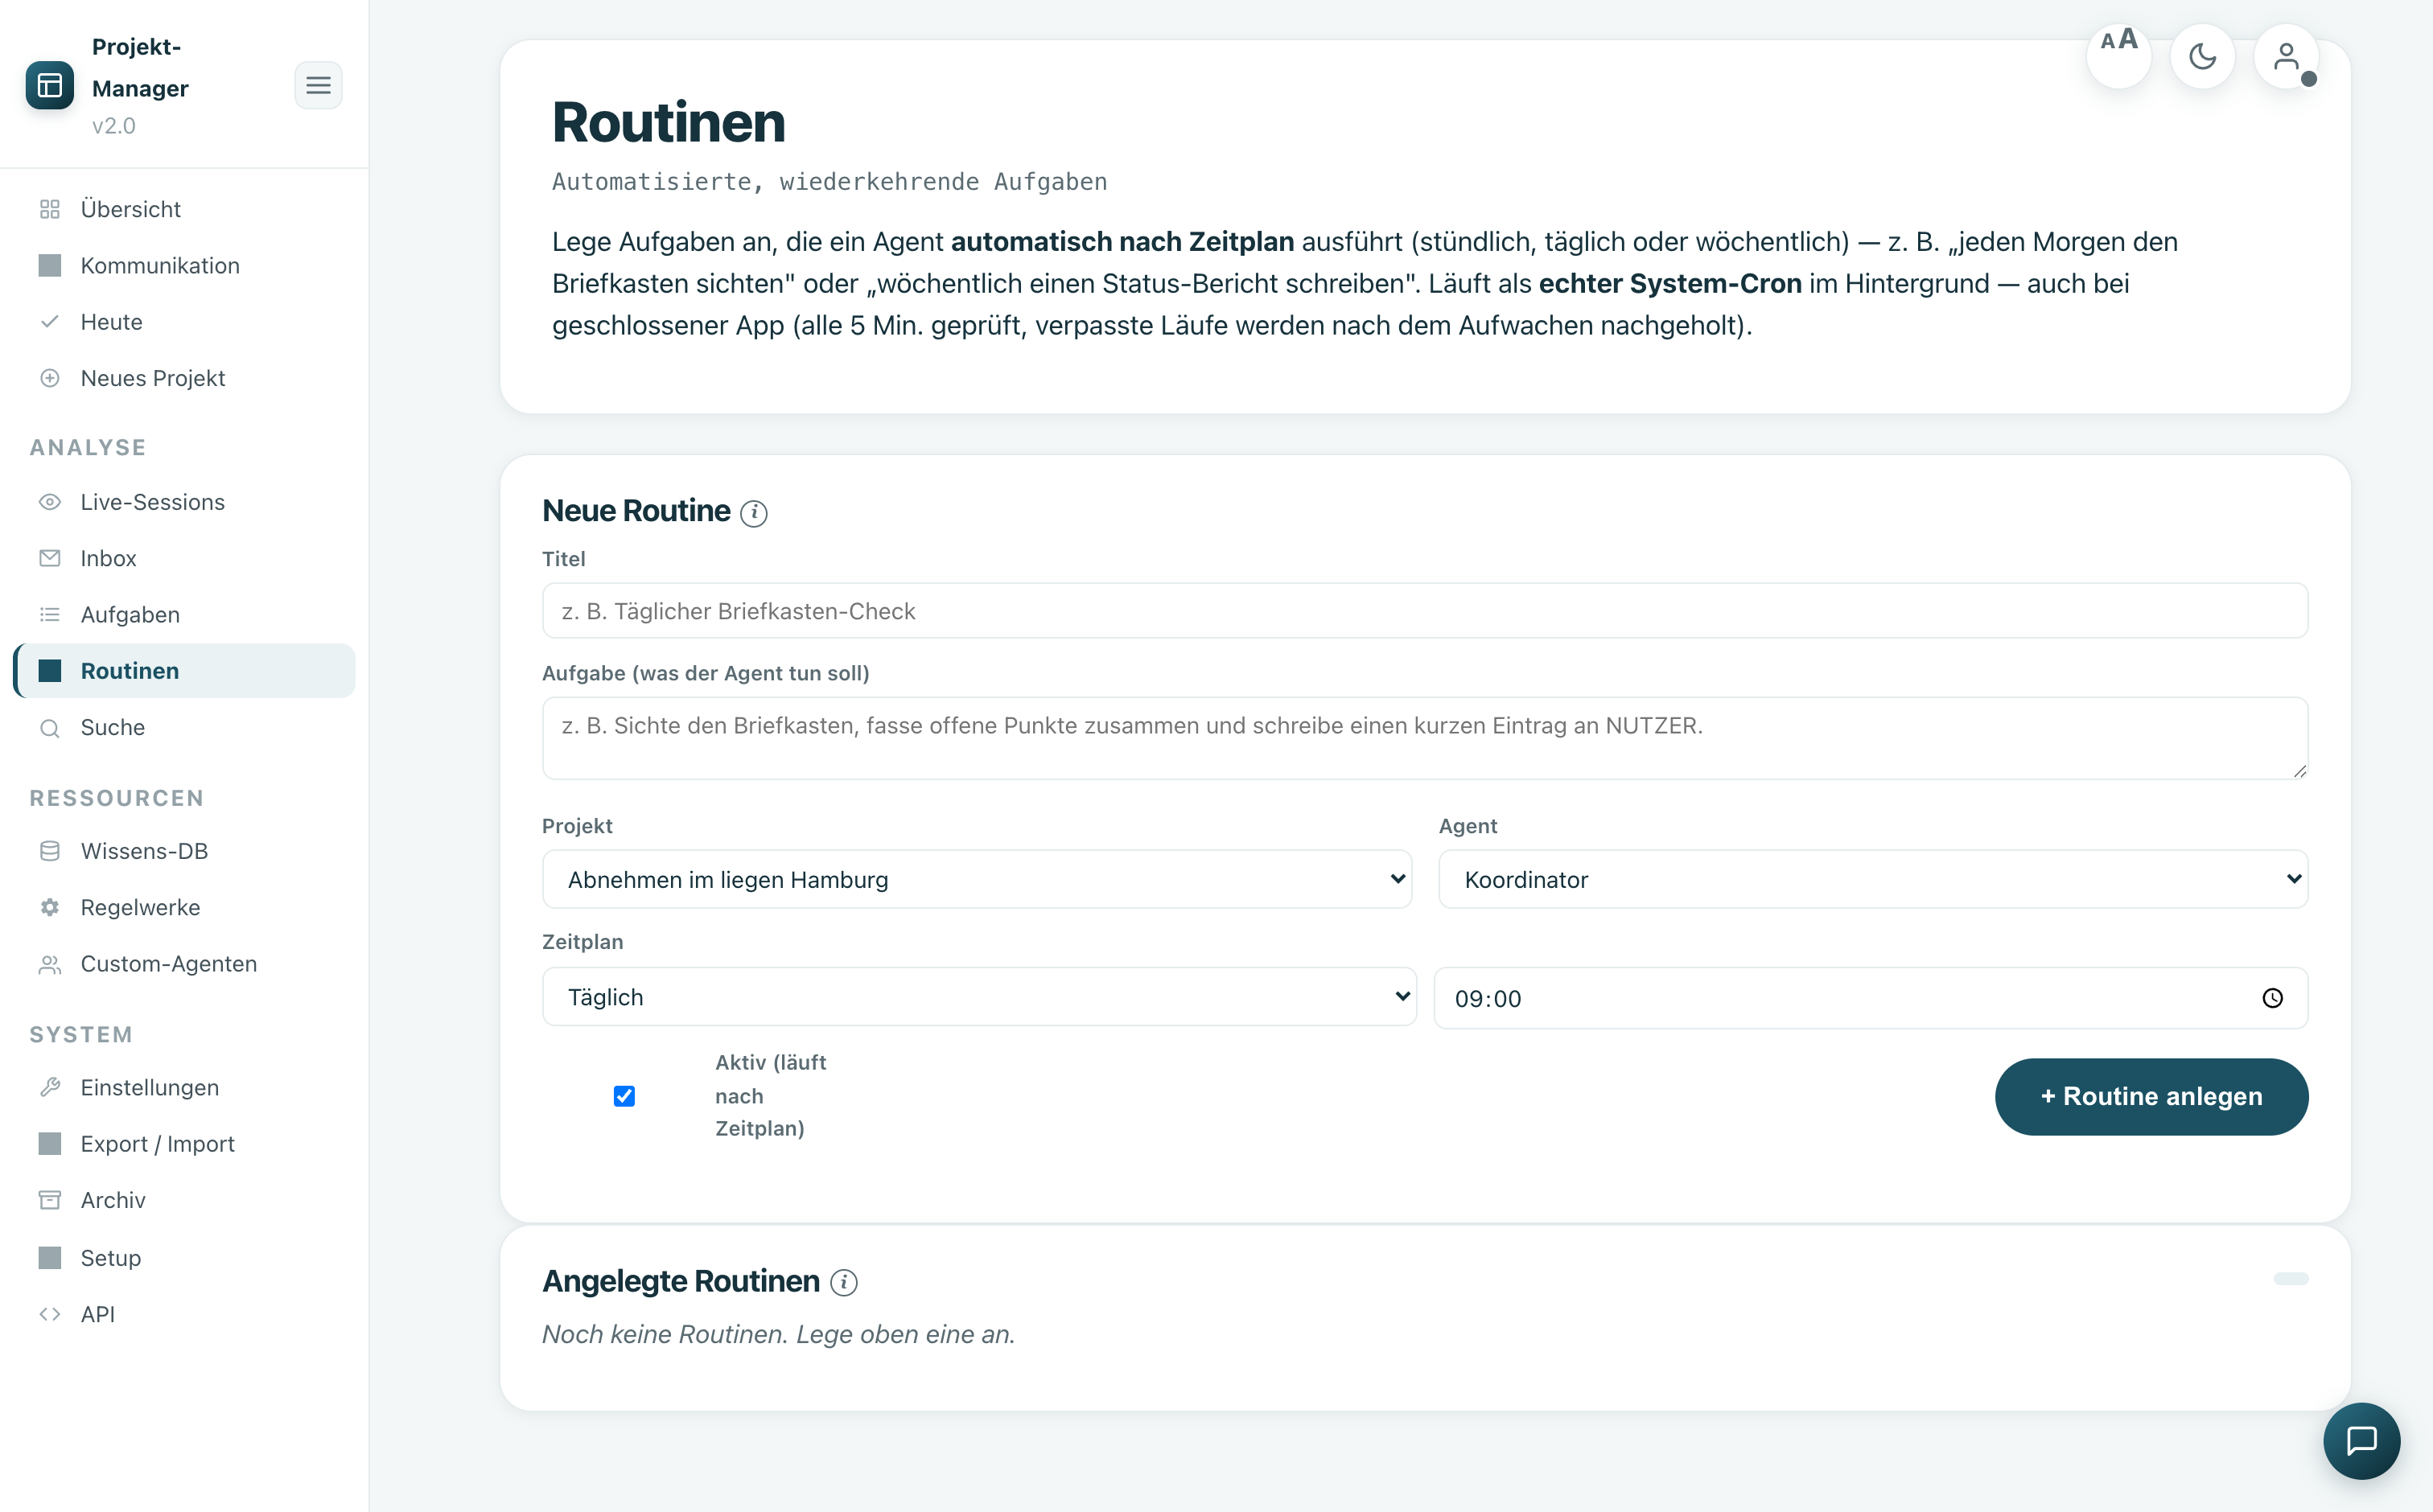
Task: Open Wissens-DB from the sidebar
Action: [184, 851]
